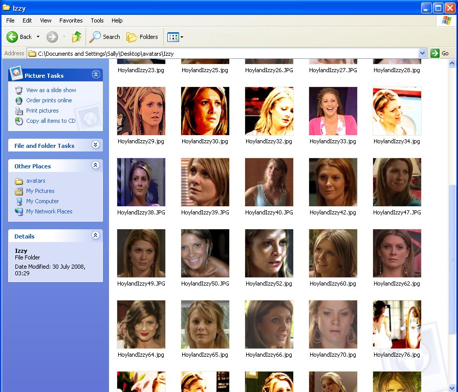Image resolution: width=458 pixels, height=392 pixels.
Task: Click Print pictures link
Action: [x=42, y=111]
